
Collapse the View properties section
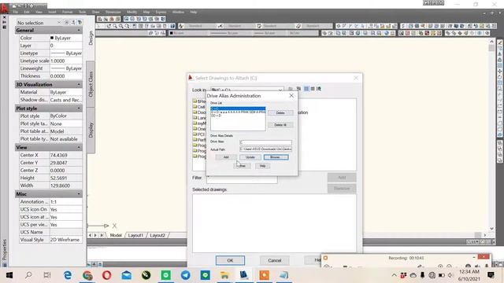tap(79, 147)
